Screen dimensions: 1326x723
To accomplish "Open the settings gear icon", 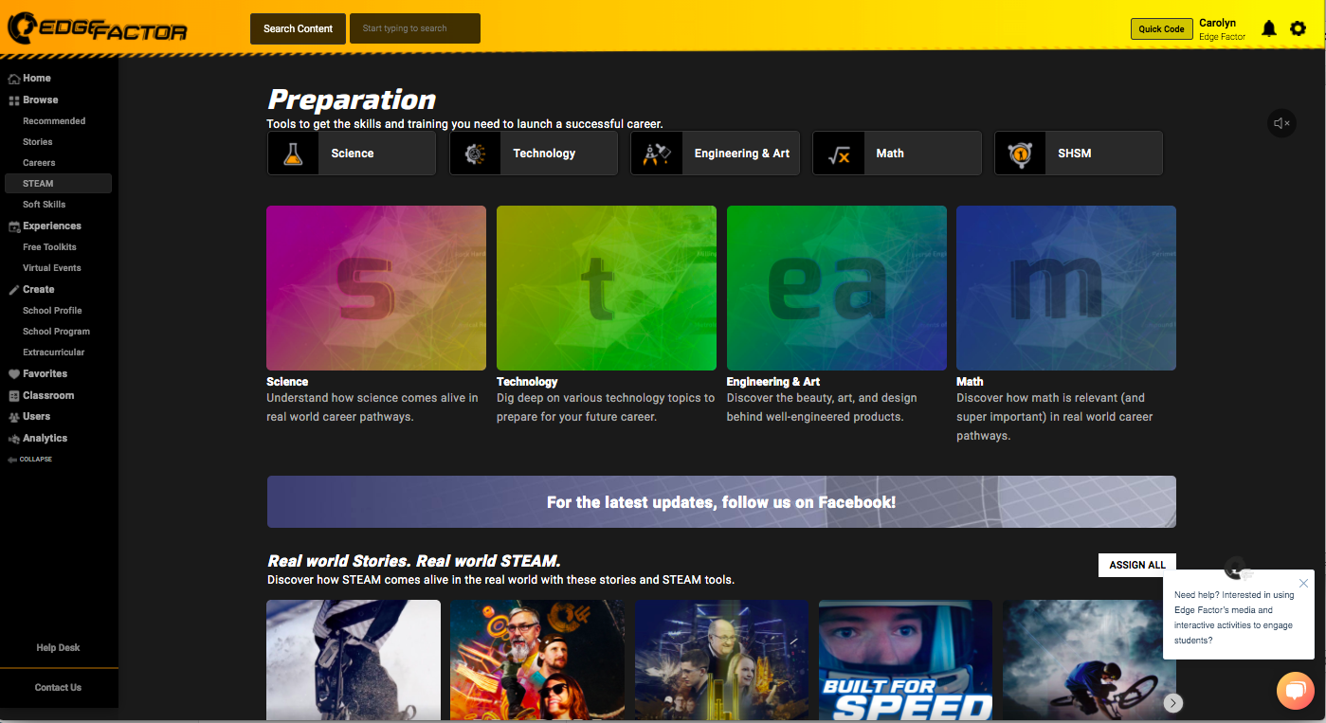I will tap(1298, 29).
